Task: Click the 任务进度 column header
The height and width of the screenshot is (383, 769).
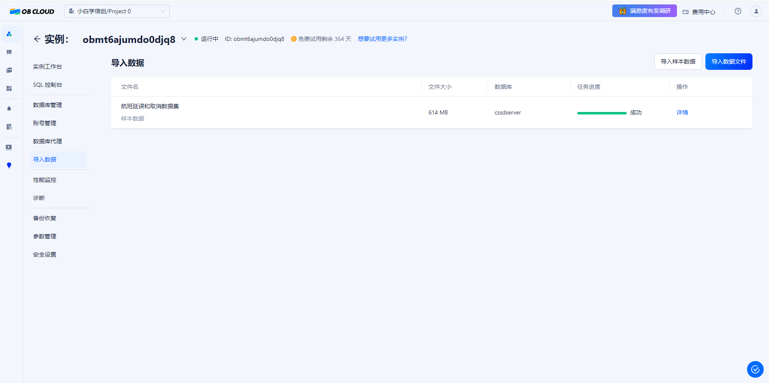Action: click(589, 87)
